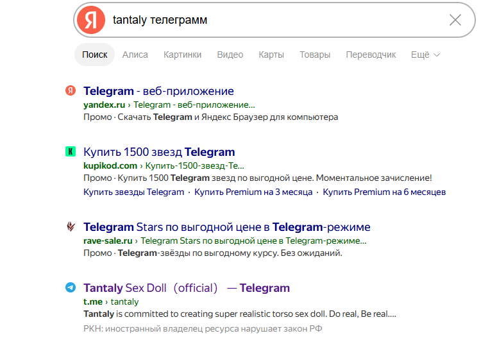Open the Переводчик tab
This screenshot has width=490, height=347.
tap(371, 55)
